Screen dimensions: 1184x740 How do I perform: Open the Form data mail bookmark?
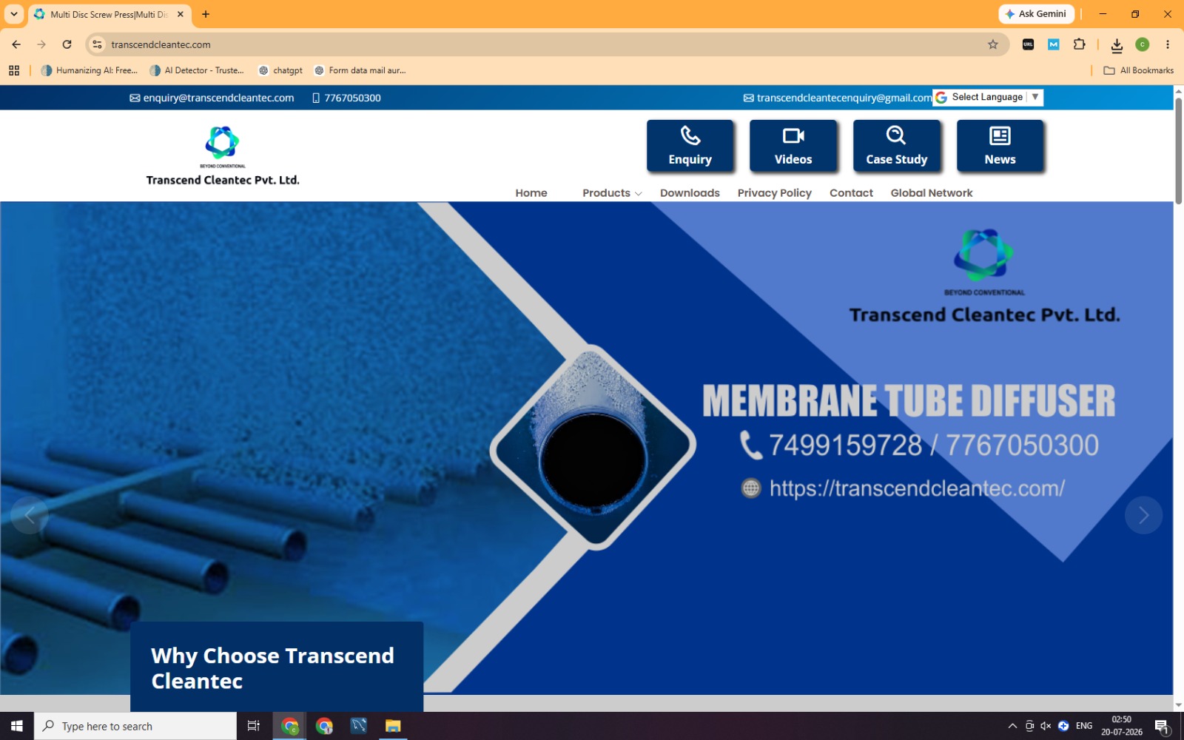coord(360,70)
